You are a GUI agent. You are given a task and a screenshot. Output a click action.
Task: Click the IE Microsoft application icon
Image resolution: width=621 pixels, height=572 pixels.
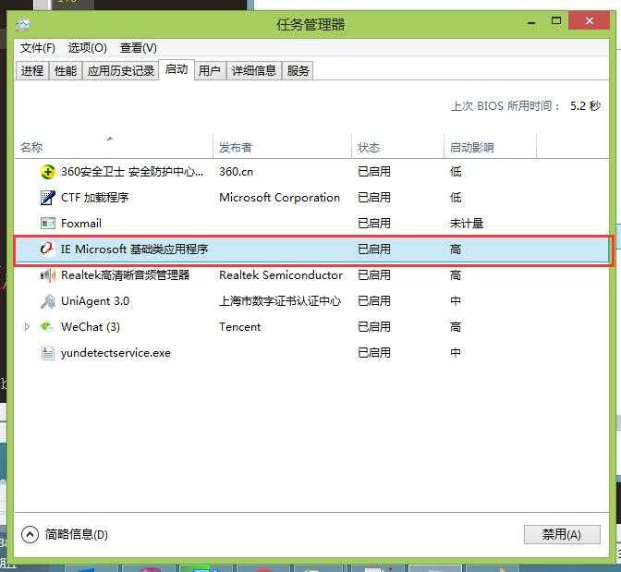click(x=47, y=249)
